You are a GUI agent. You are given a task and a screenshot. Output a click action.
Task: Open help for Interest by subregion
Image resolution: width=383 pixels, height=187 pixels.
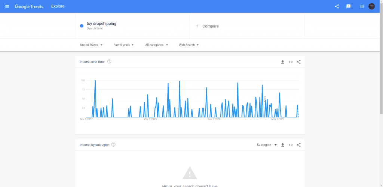[113, 145]
